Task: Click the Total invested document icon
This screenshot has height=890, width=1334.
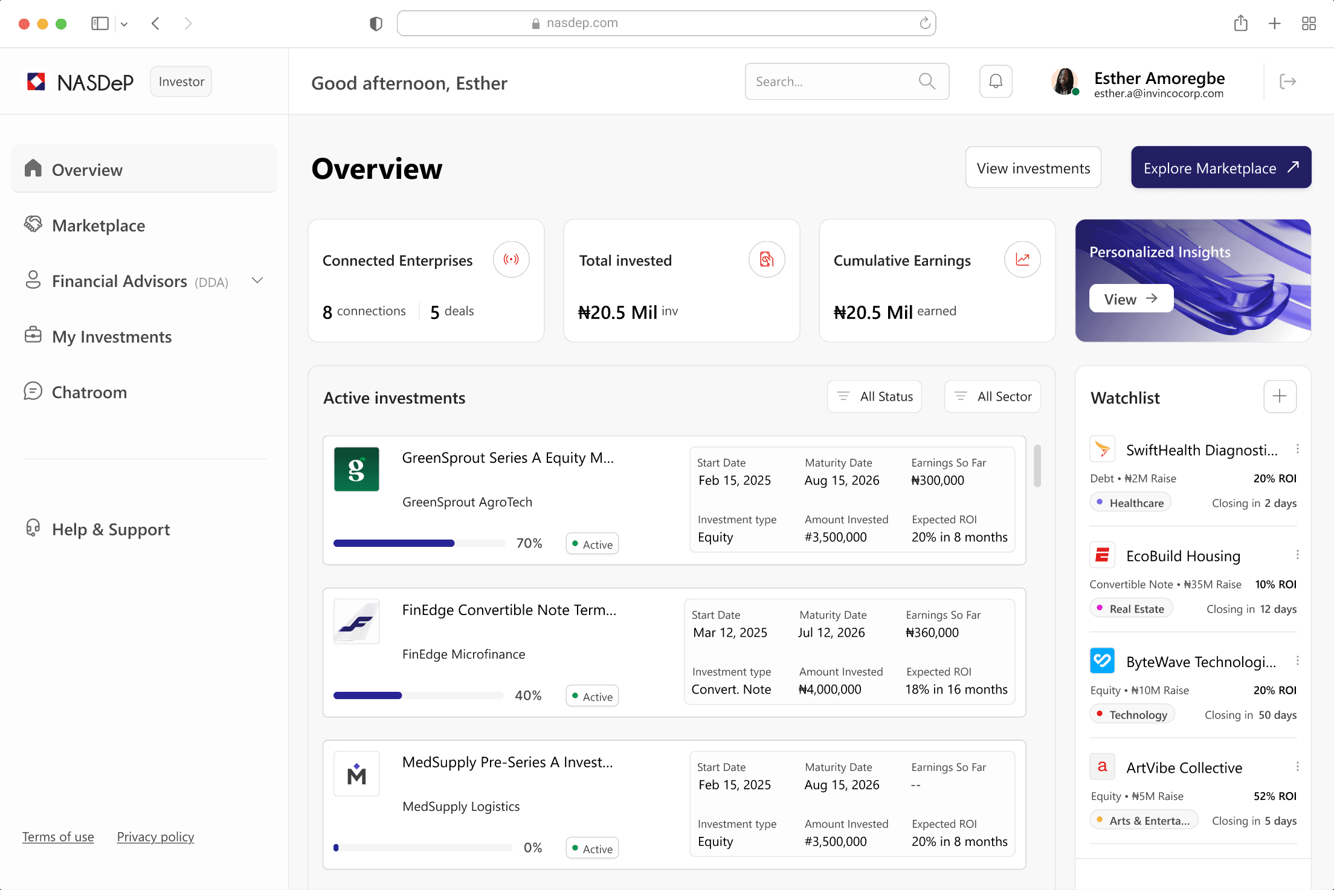Action: coord(767,259)
